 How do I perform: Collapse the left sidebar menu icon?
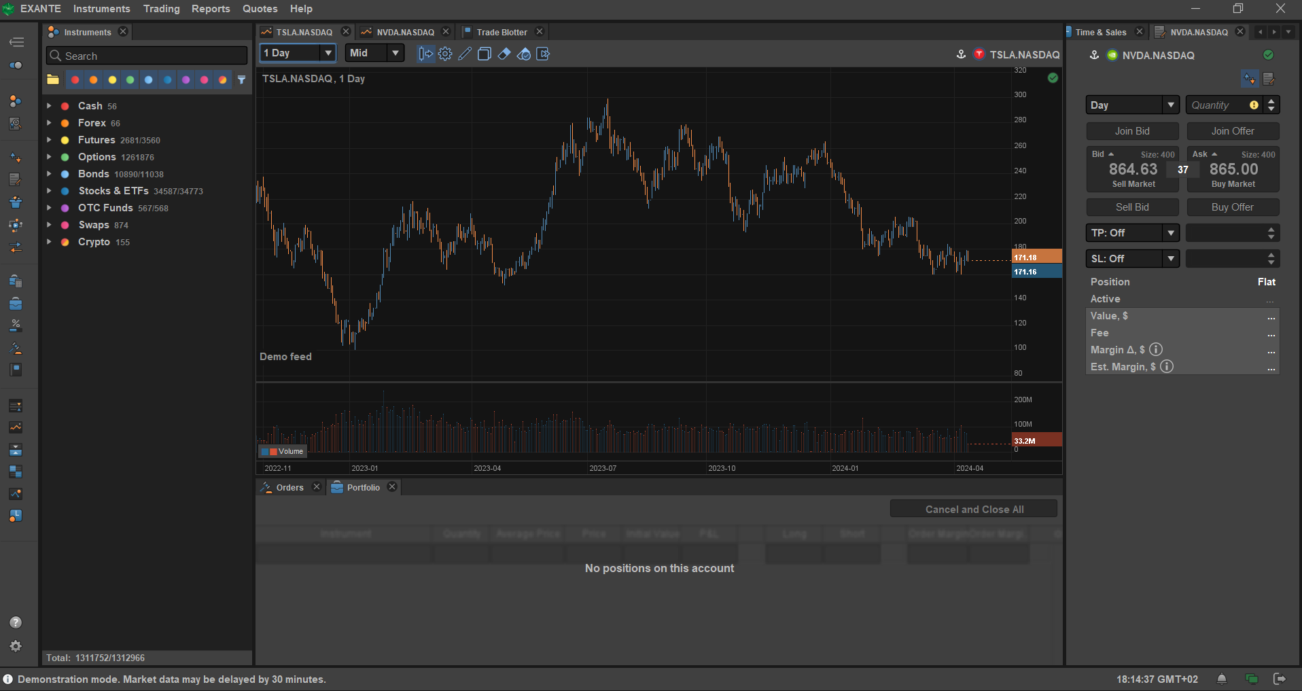16,42
